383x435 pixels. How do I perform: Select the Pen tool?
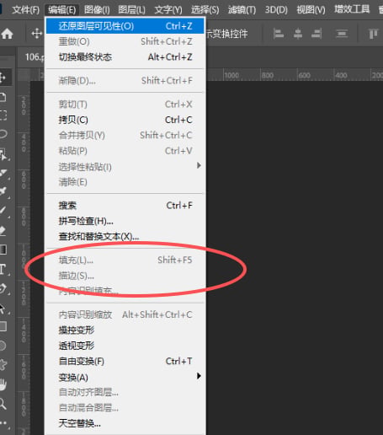point(3,288)
